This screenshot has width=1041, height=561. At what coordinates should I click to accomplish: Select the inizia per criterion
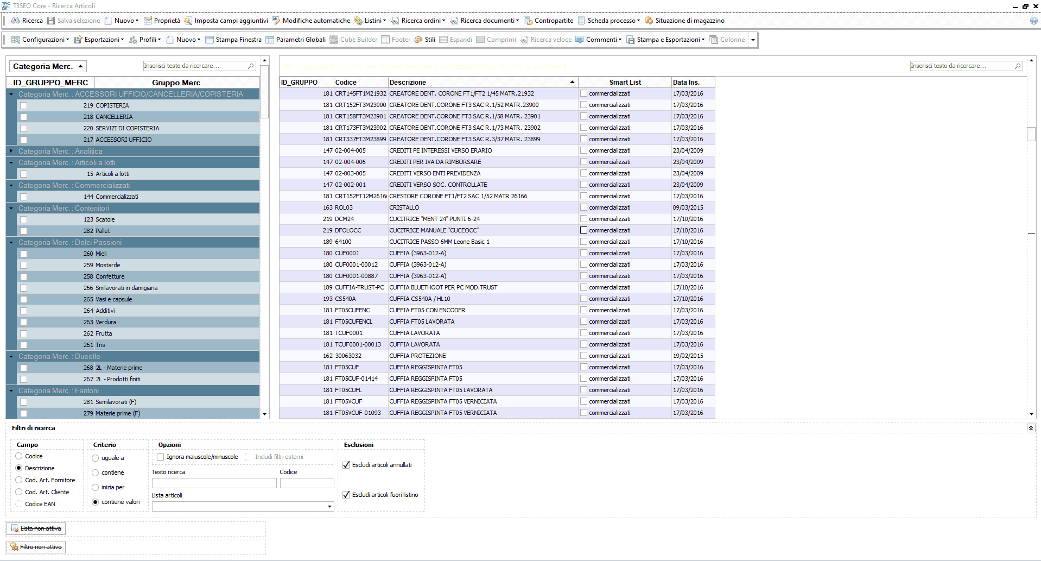coord(96,487)
